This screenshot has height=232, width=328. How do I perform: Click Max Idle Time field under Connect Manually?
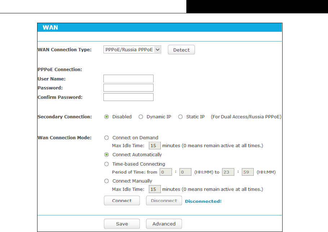click(155, 189)
